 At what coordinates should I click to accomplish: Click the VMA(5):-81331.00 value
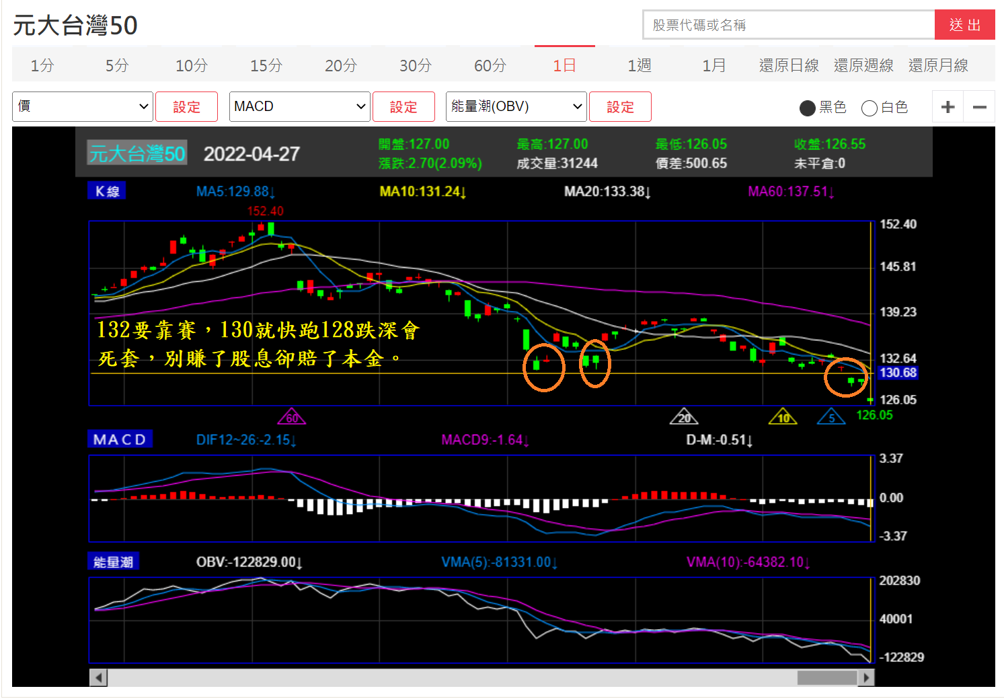click(499, 562)
